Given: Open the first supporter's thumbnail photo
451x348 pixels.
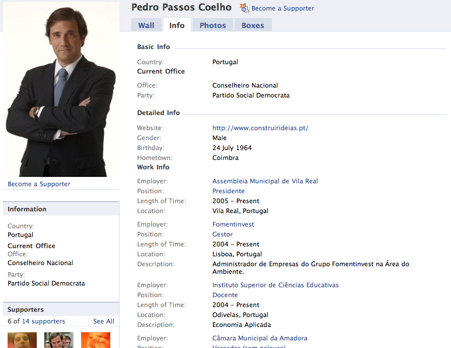Looking at the screenshot, I should coord(22,340).
